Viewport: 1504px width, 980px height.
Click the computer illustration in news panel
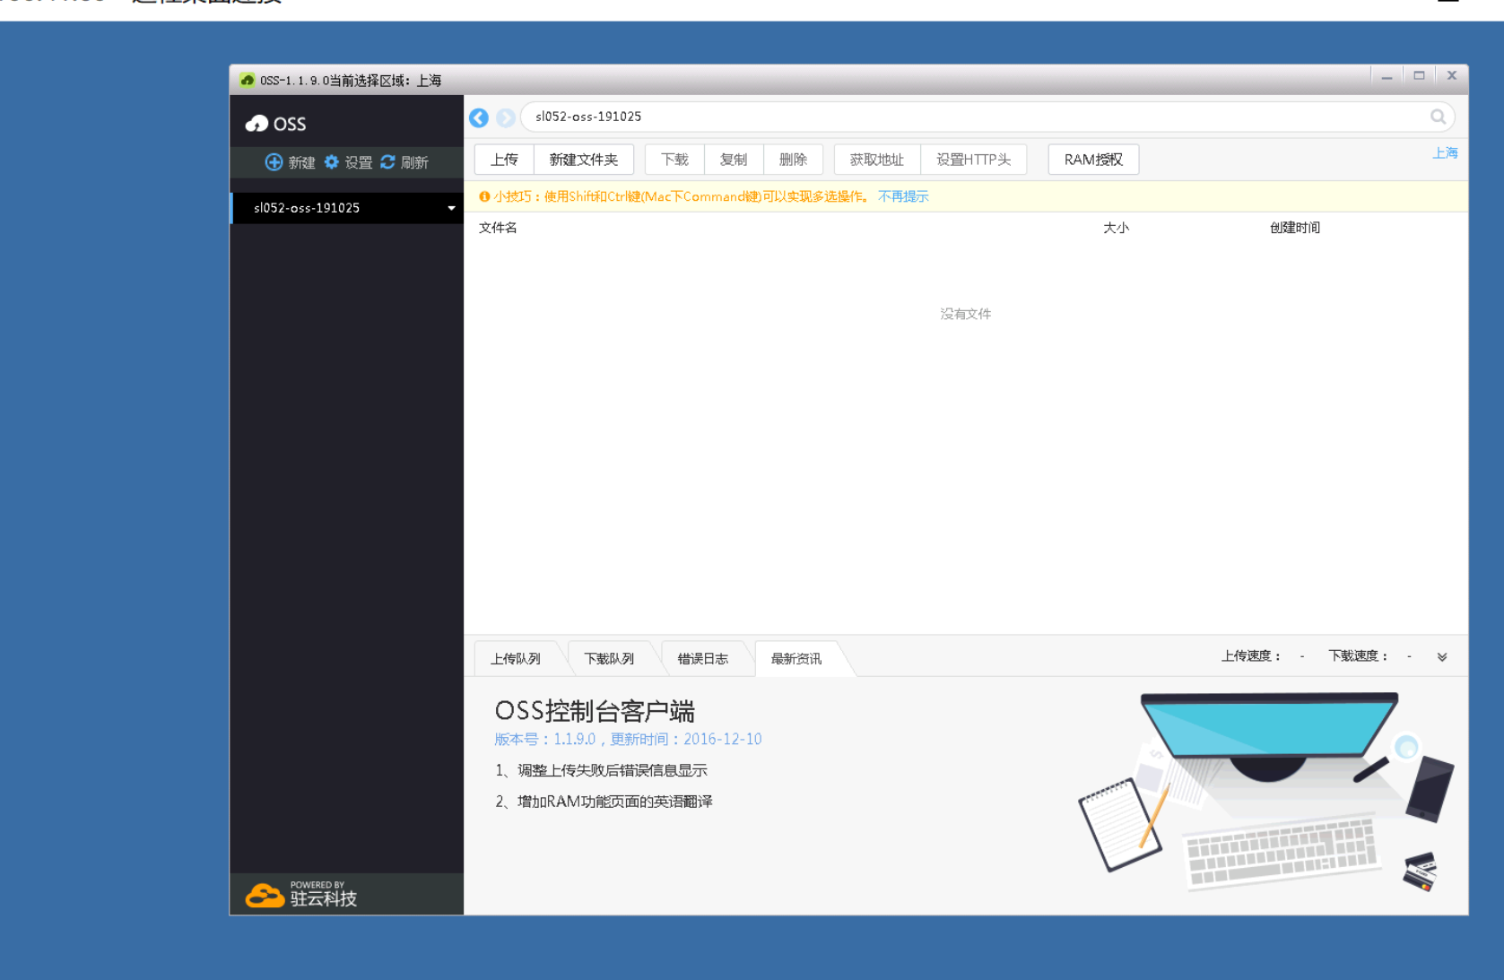1266,791
